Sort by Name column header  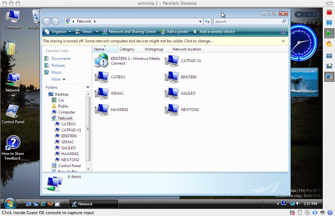click(105, 49)
